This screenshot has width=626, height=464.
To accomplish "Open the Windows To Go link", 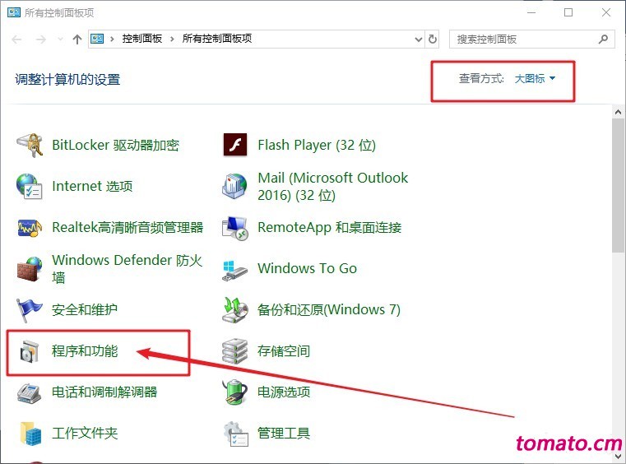I will (x=307, y=268).
